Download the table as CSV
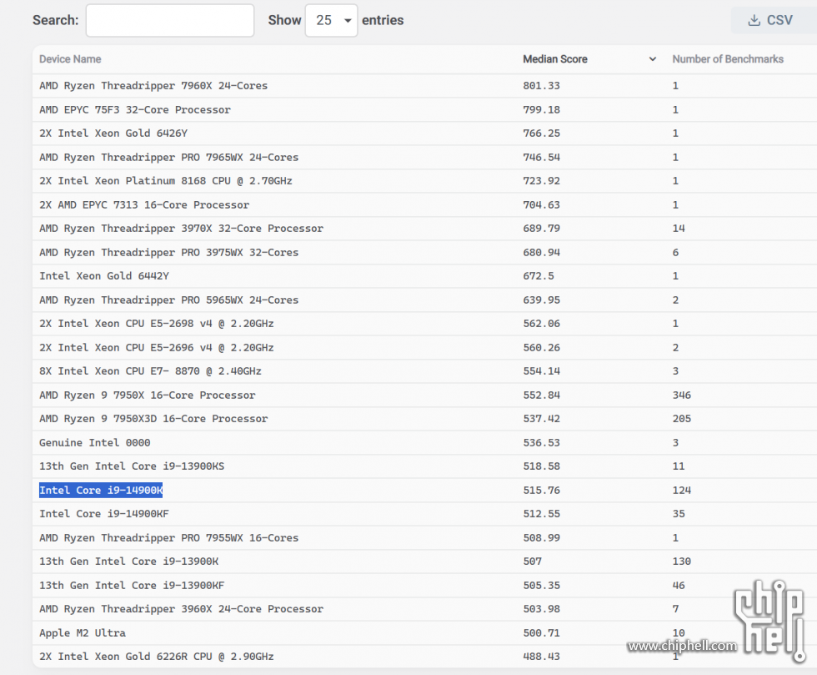The width and height of the screenshot is (817, 675). [x=774, y=20]
